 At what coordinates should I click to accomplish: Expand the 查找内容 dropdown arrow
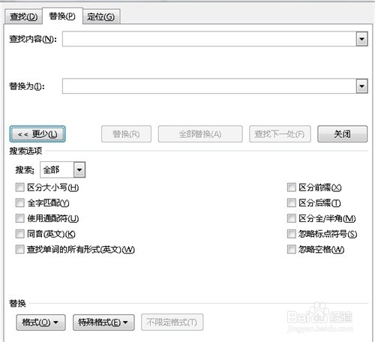[x=361, y=39]
